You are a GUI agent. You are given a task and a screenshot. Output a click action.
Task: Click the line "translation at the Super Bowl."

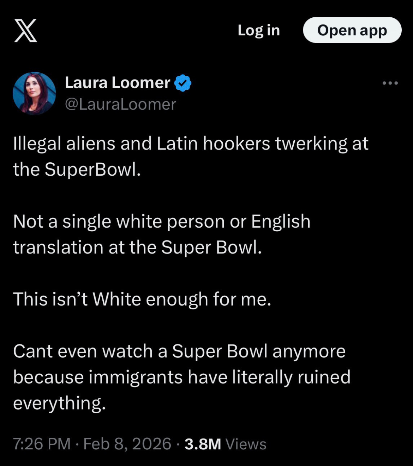tap(137, 247)
